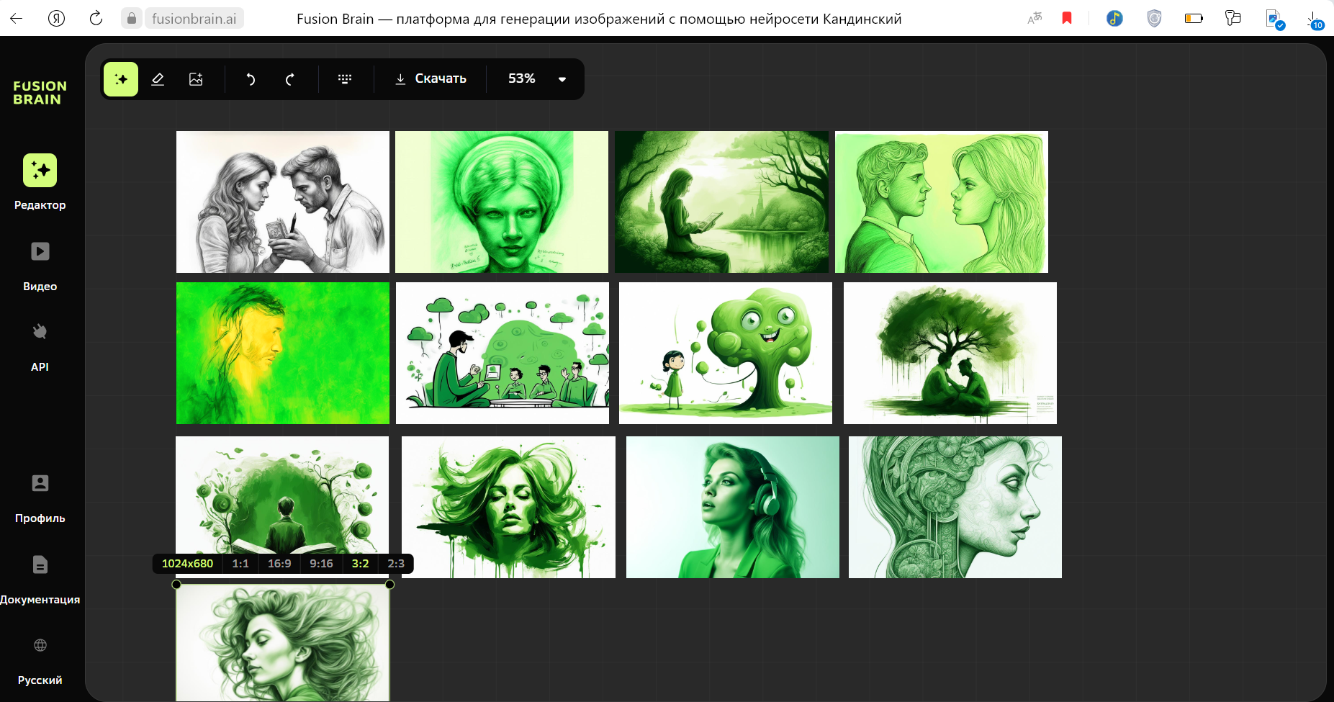This screenshot has height=702, width=1334.
Task: Reload the current page
Action: point(96,18)
